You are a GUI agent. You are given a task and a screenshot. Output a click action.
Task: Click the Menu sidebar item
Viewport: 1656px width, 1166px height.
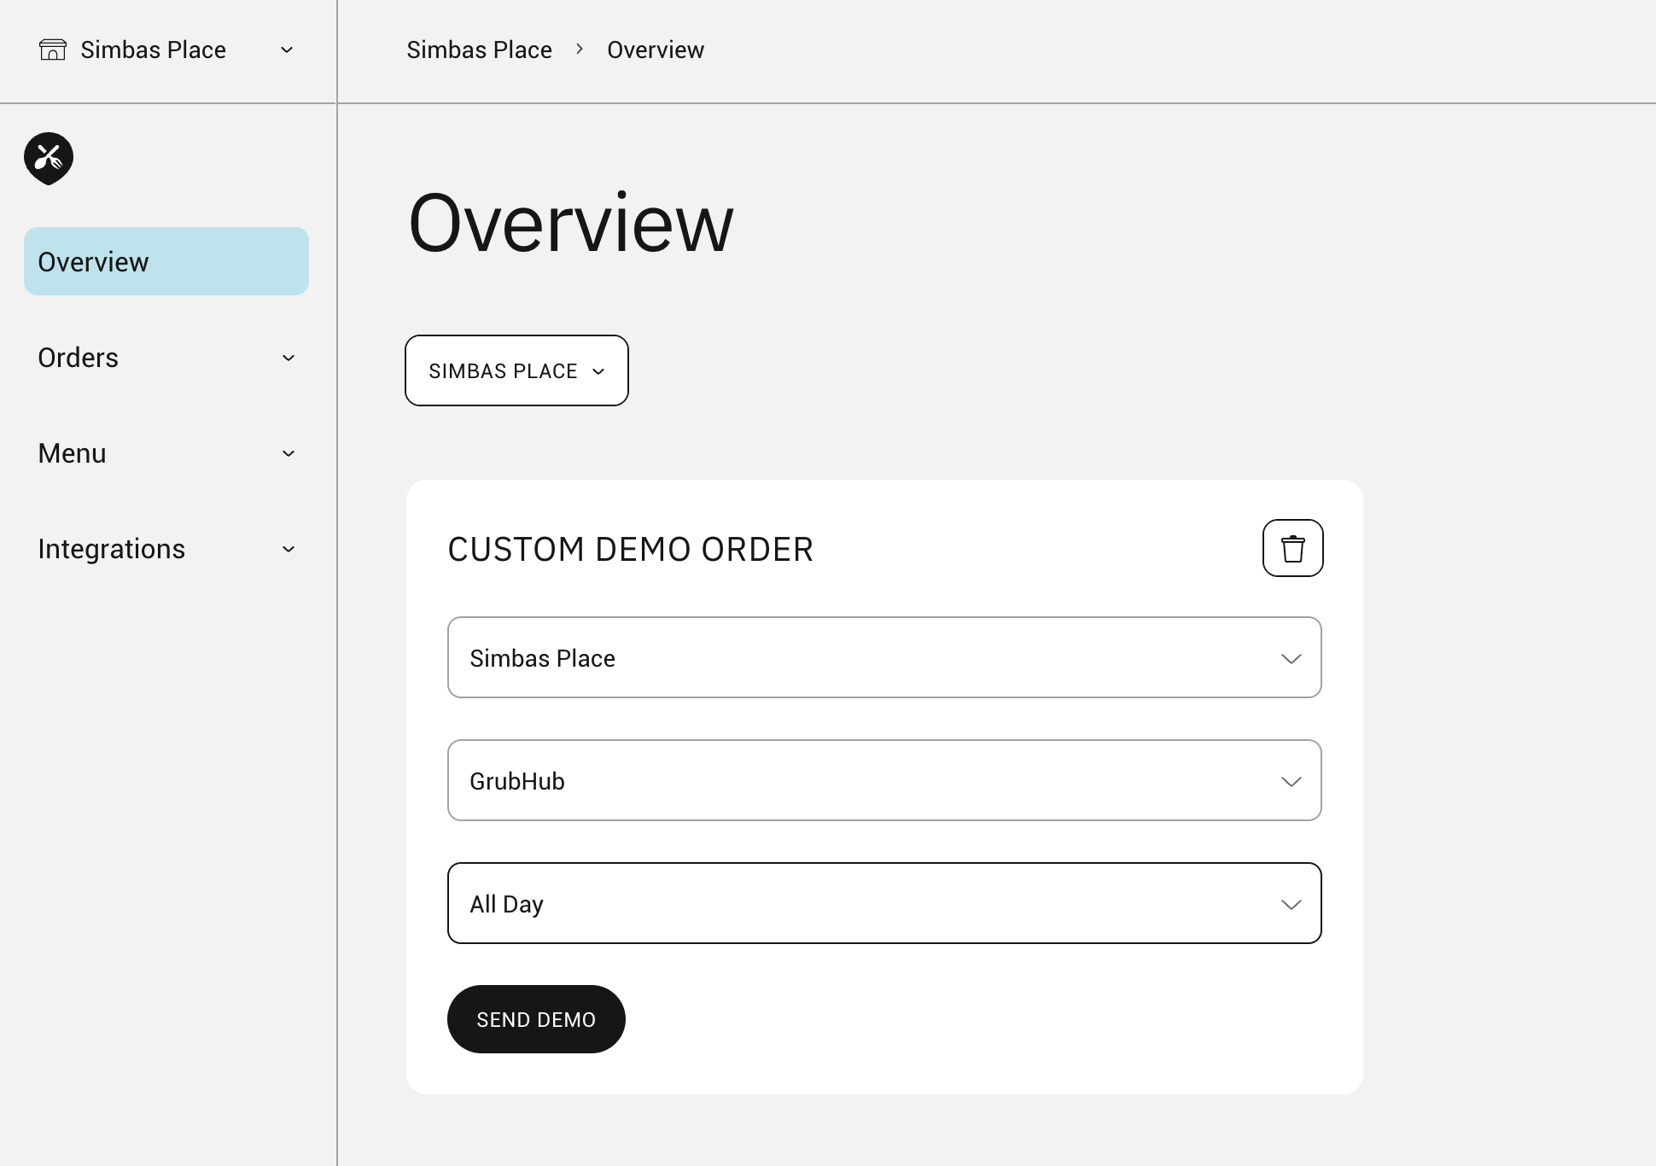point(73,453)
